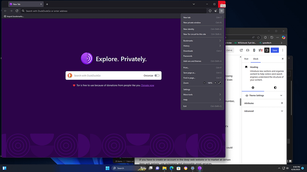This screenshot has width=307, height=172.
Task: Select New tab from the menu
Action: (x=202, y=18)
